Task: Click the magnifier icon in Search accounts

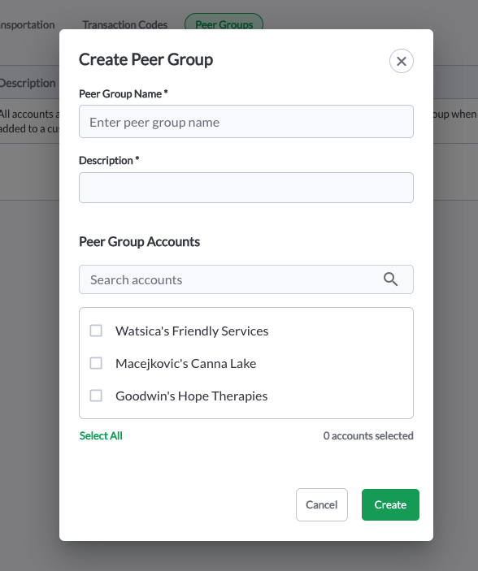Action: pyautogui.click(x=390, y=279)
